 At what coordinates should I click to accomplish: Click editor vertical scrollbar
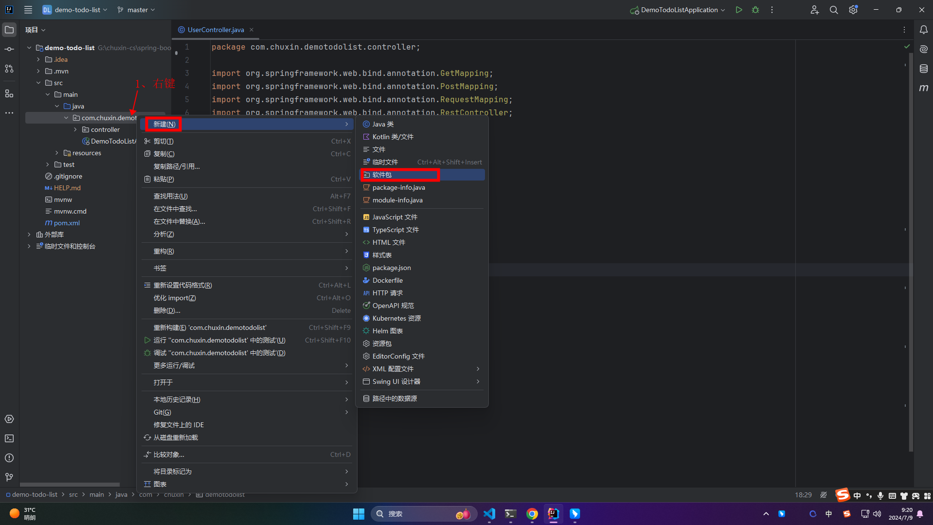[x=911, y=253]
